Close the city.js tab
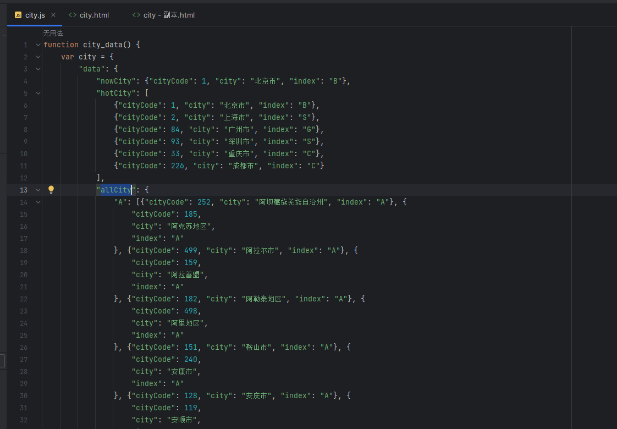The height and width of the screenshot is (429, 617). [x=53, y=15]
